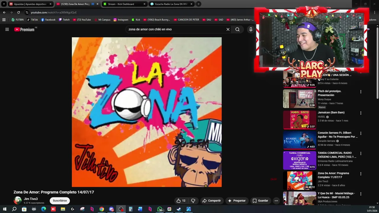Click the La Zona video player area
This screenshot has height=213, width=379.
click(x=147, y=112)
